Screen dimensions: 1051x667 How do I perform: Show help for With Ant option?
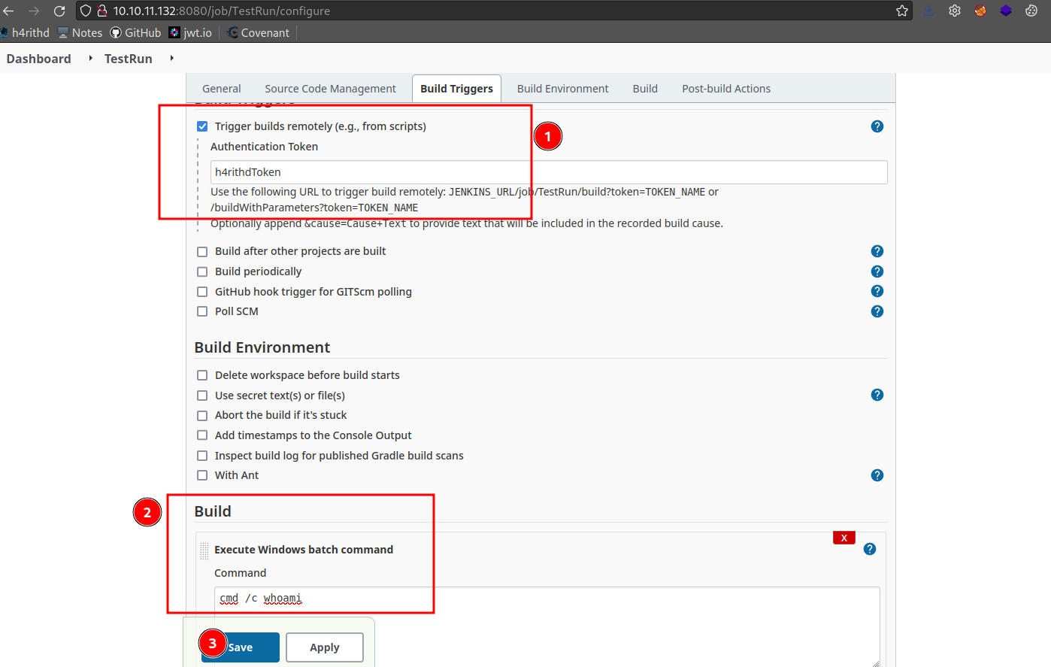click(877, 475)
